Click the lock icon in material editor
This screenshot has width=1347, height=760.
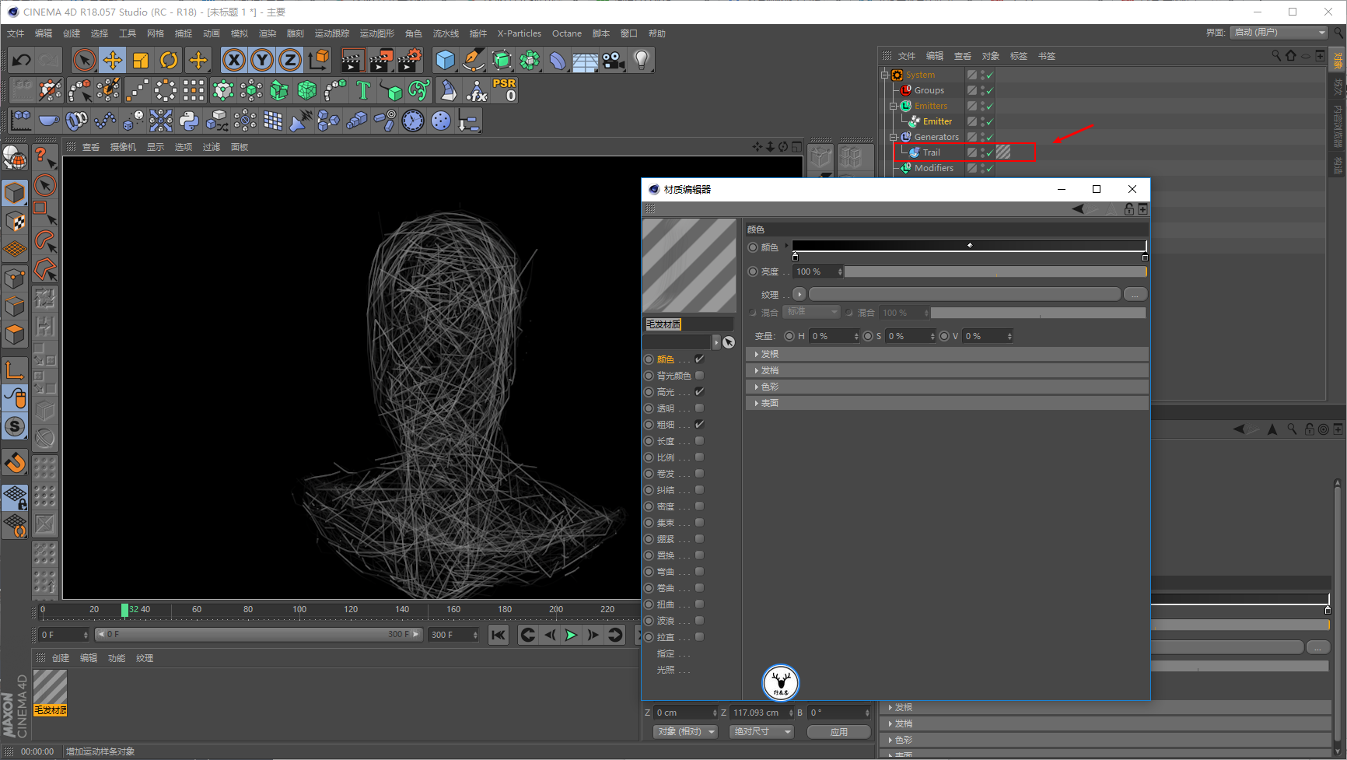1128,209
